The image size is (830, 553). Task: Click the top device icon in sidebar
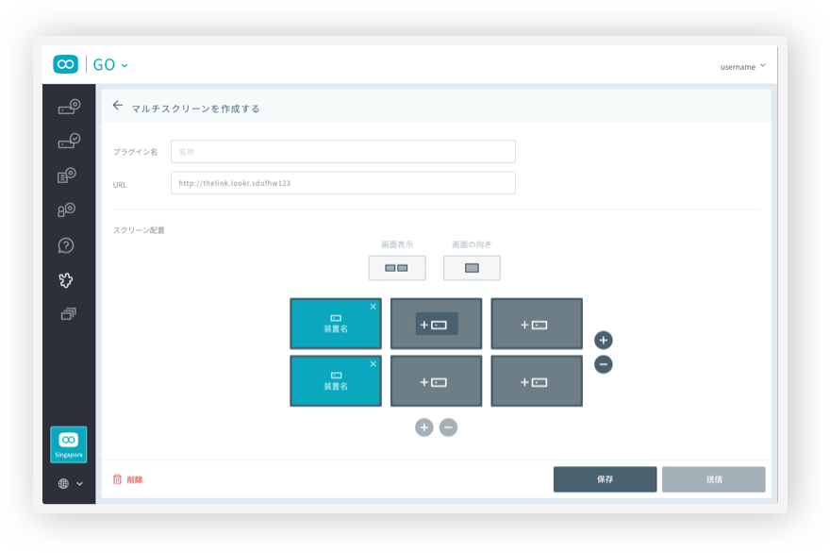pyautogui.click(x=68, y=108)
